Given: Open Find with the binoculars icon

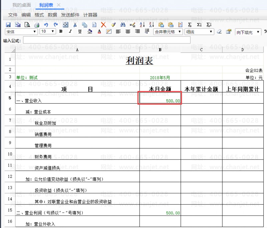Looking at the screenshot, I should [122, 25].
